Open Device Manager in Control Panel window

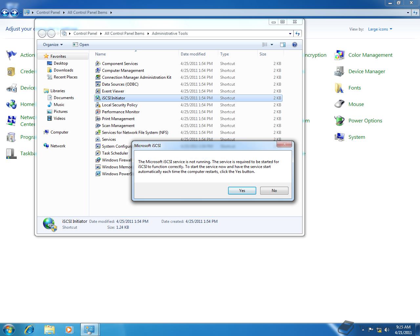click(x=367, y=72)
